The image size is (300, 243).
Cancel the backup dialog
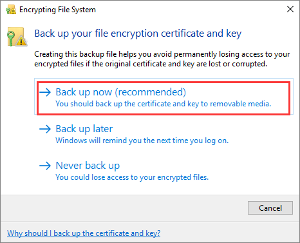(x=270, y=208)
